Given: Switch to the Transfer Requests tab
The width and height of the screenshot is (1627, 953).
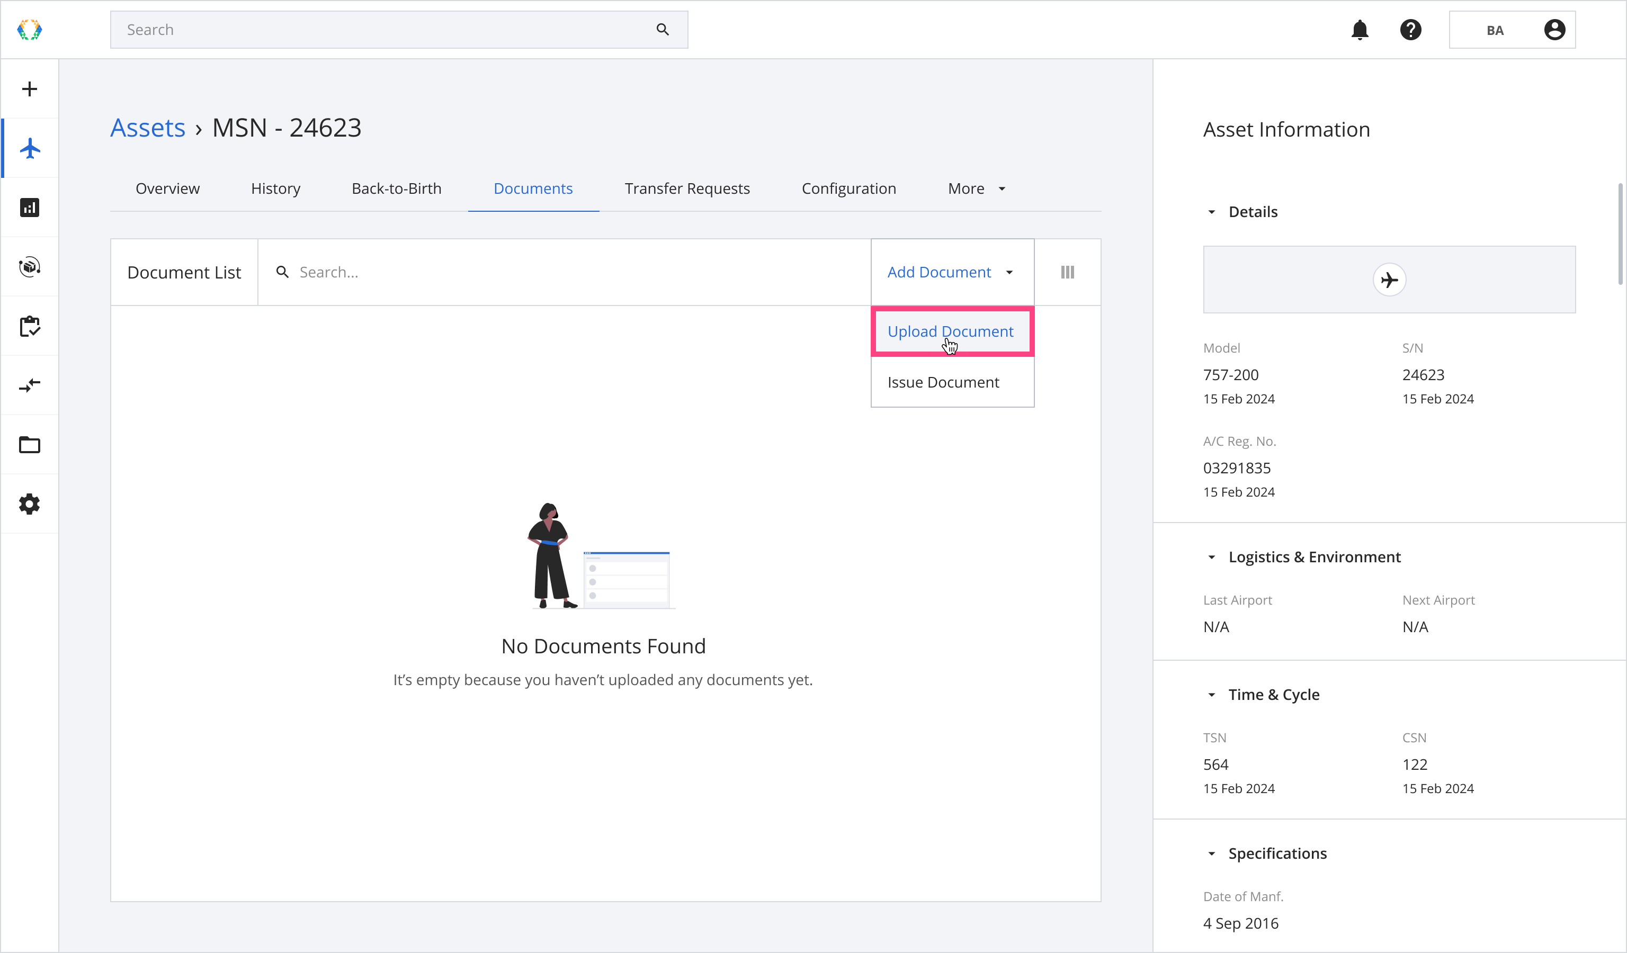Looking at the screenshot, I should pos(687,188).
